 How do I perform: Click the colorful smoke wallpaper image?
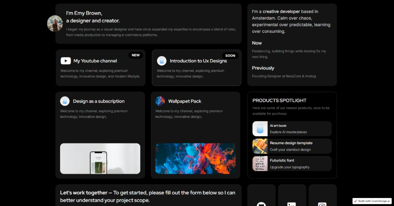coord(195,159)
